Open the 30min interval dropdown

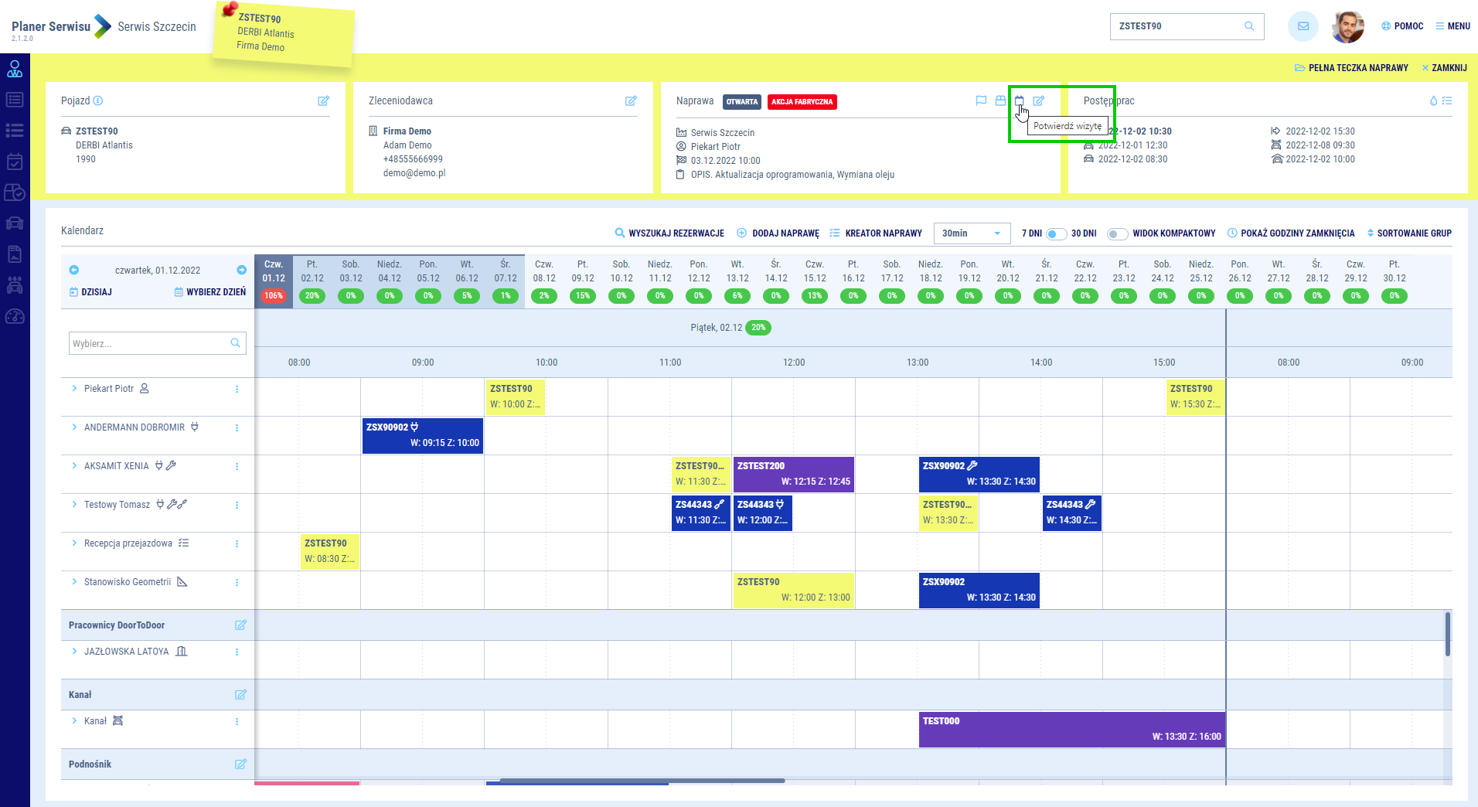(x=972, y=233)
